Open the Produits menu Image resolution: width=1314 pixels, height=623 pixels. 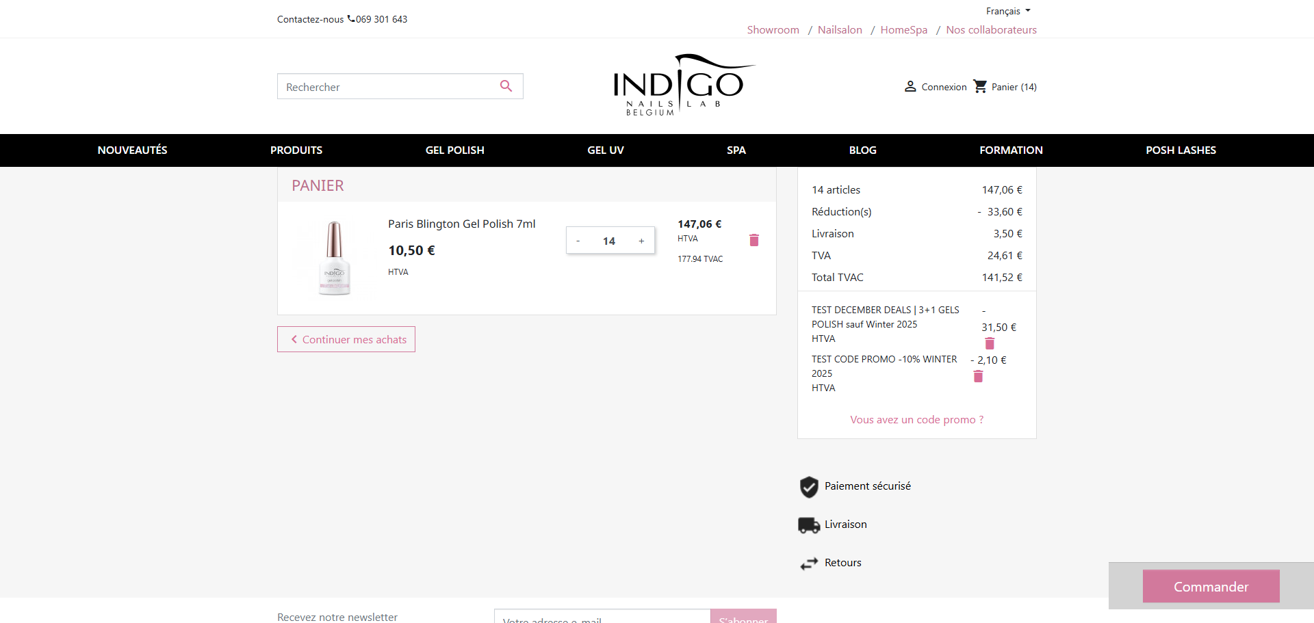pos(296,150)
